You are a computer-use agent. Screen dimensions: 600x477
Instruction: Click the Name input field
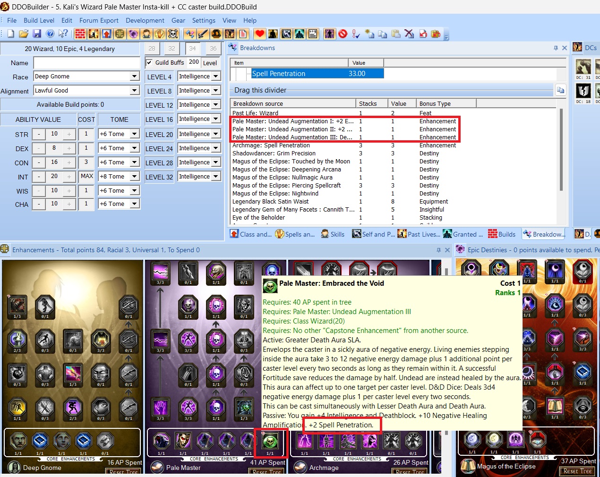[87, 63]
